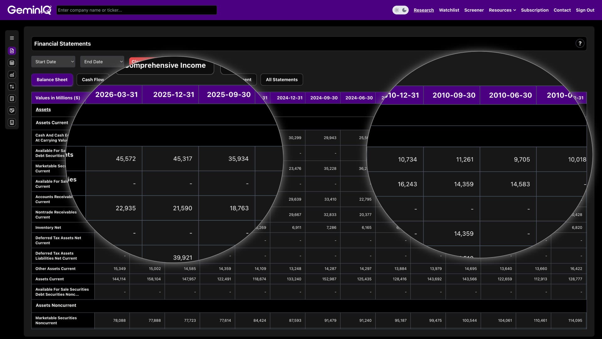
Task: Open the Contact page
Action: (x=562, y=10)
